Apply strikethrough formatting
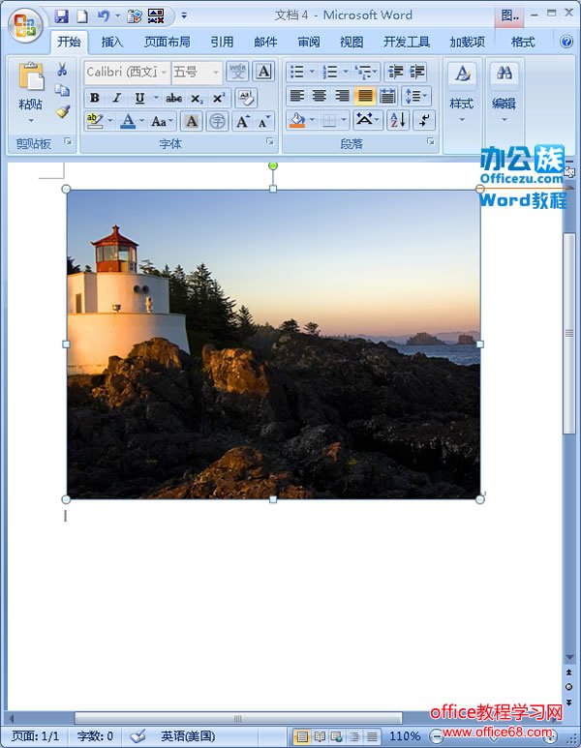 click(x=173, y=98)
